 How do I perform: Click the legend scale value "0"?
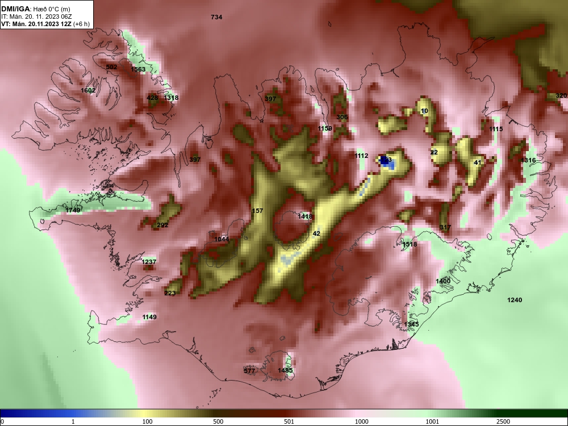(x=2, y=421)
